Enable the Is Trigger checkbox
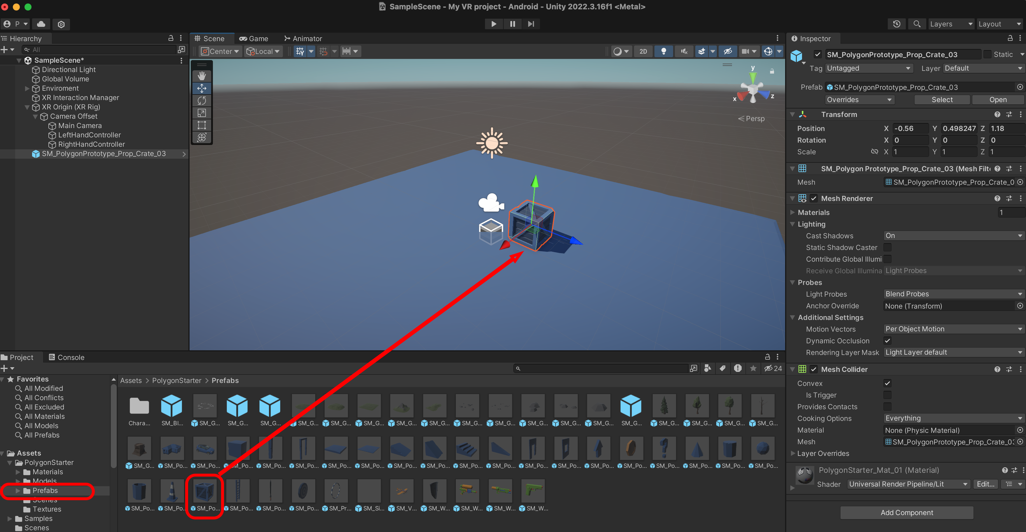 (887, 395)
